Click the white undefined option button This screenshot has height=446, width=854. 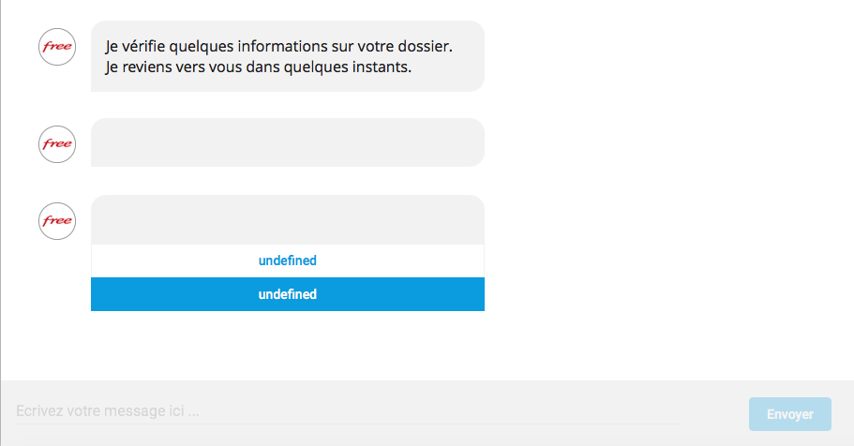[288, 260]
